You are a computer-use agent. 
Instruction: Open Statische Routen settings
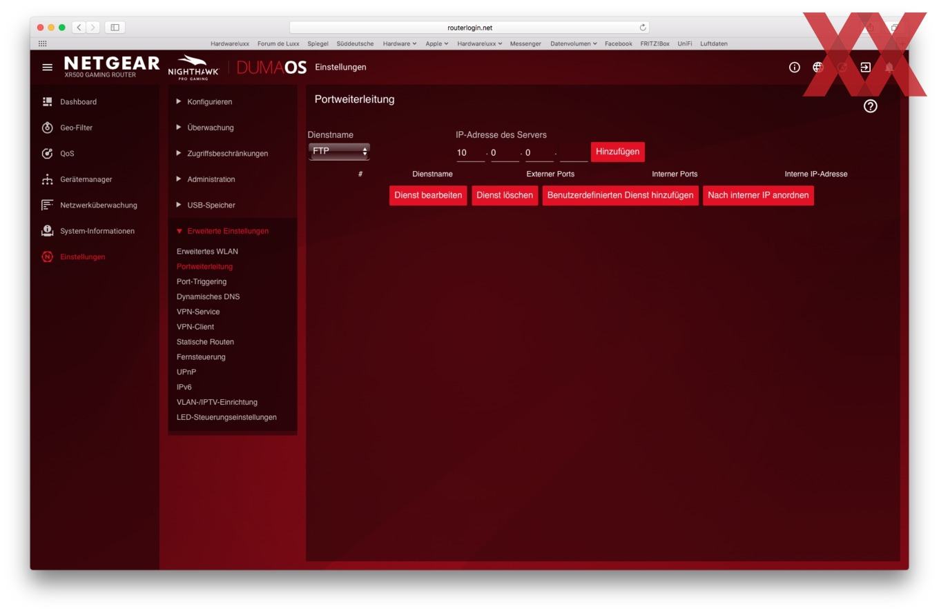click(205, 343)
